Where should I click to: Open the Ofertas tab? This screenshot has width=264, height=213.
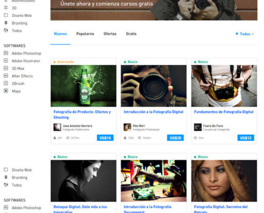click(110, 34)
